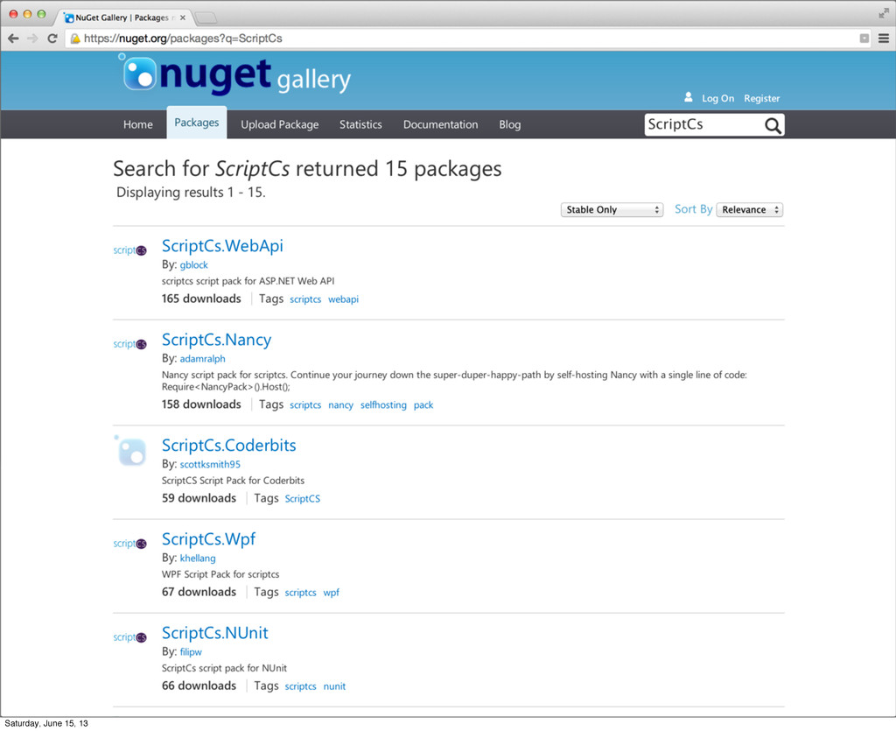Click the Log On link

pyautogui.click(x=717, y=98)
